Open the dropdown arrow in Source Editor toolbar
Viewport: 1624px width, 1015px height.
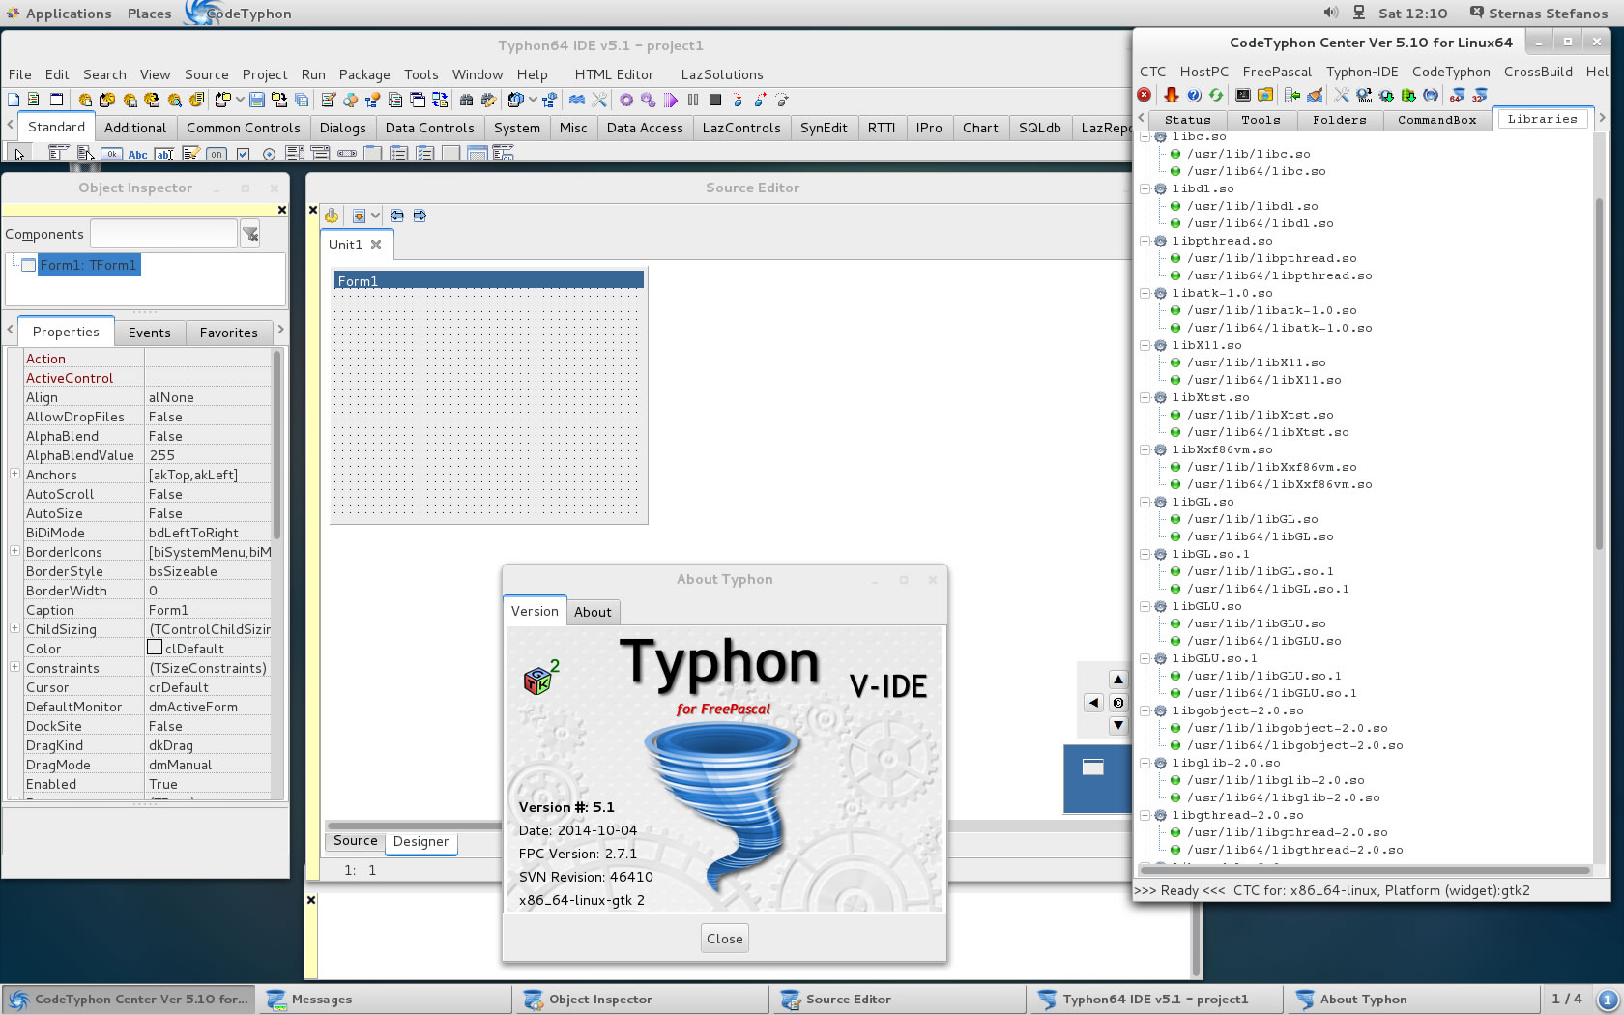(375, 216)
